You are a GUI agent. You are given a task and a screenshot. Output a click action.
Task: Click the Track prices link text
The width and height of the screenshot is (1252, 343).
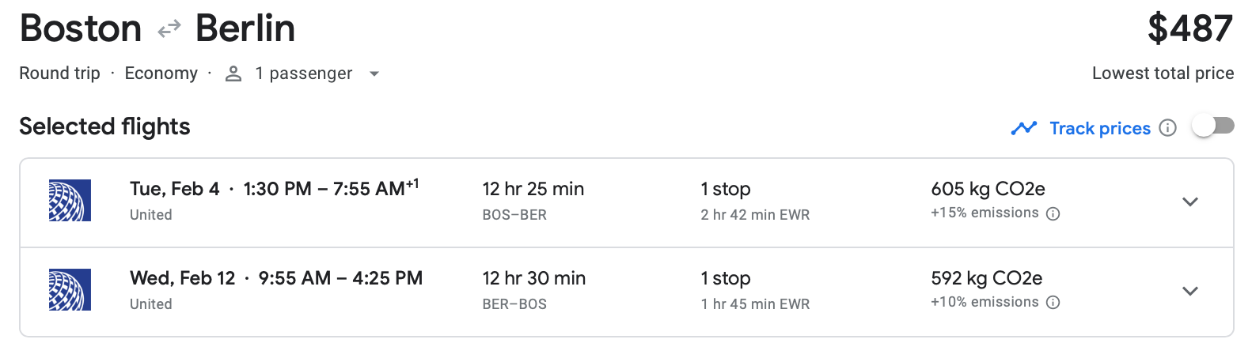(1099, 128)
